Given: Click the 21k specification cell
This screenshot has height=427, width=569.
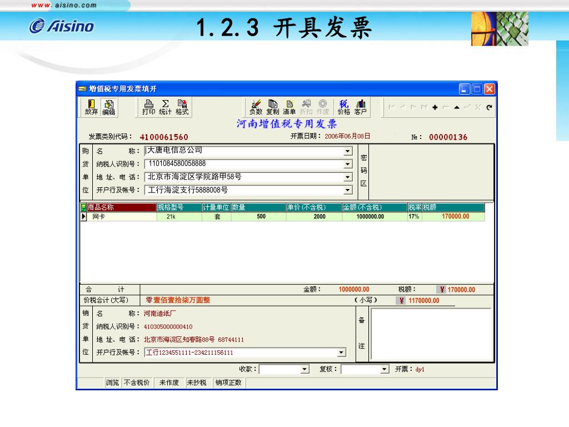Looking at the screenshot, I should (x=179, y=216).
